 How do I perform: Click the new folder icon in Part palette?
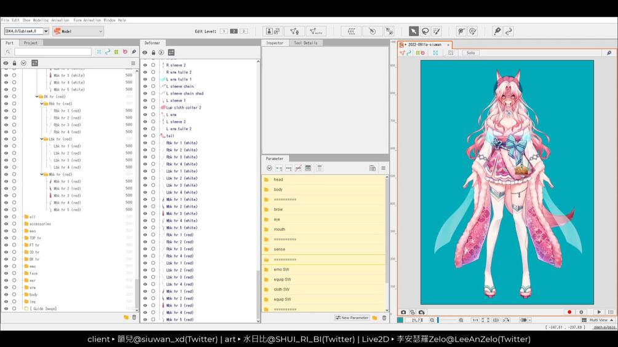pyautogui.click(x=126, y=317)
